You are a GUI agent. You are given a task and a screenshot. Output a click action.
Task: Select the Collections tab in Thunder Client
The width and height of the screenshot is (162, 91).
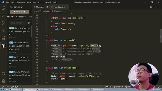tap(21, 17)
